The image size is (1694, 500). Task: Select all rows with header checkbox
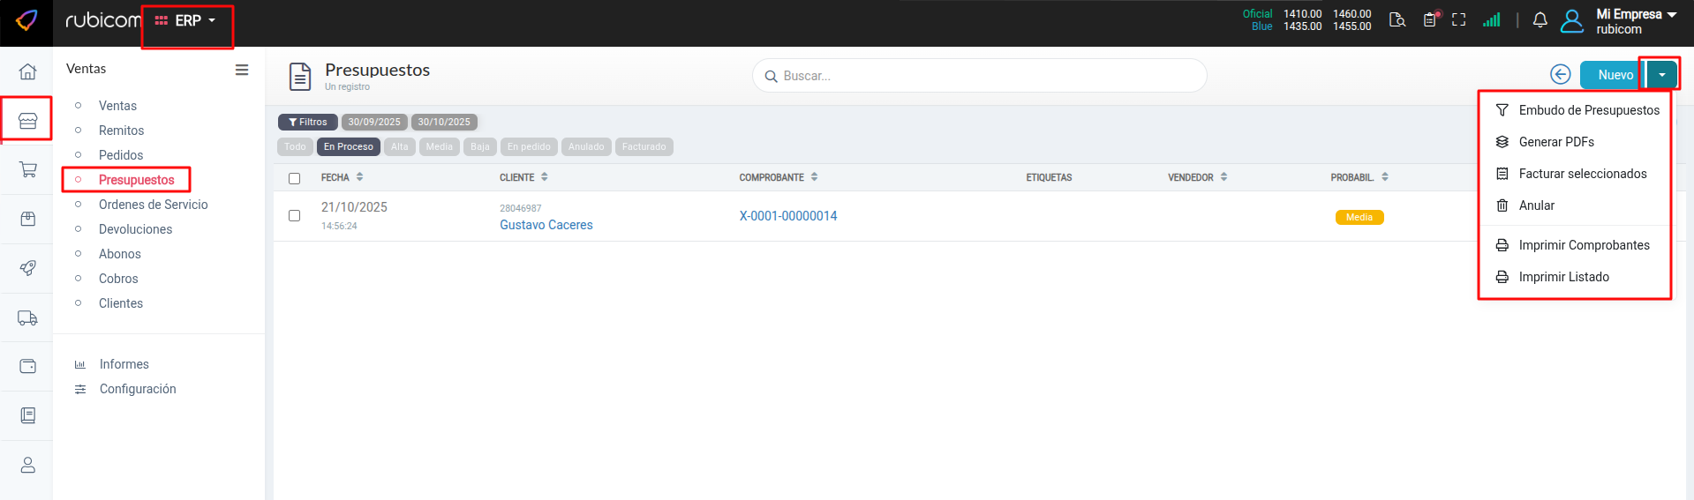click(295, 178)
